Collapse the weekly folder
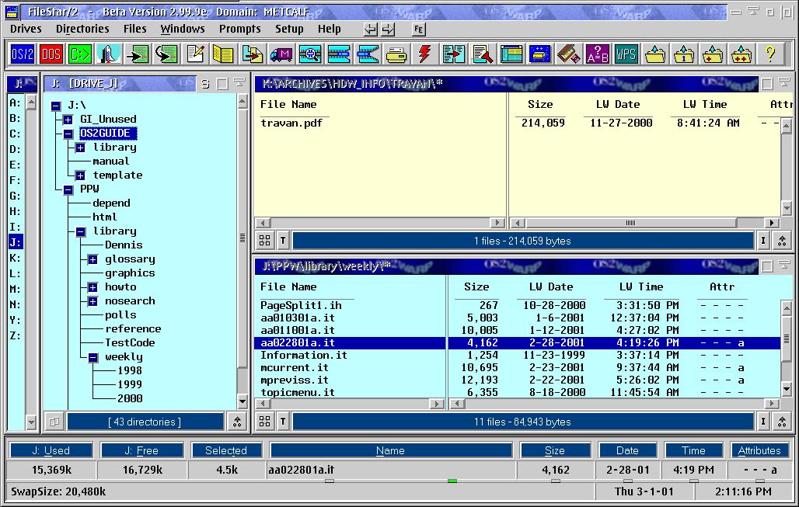 [x=92, y=357]
